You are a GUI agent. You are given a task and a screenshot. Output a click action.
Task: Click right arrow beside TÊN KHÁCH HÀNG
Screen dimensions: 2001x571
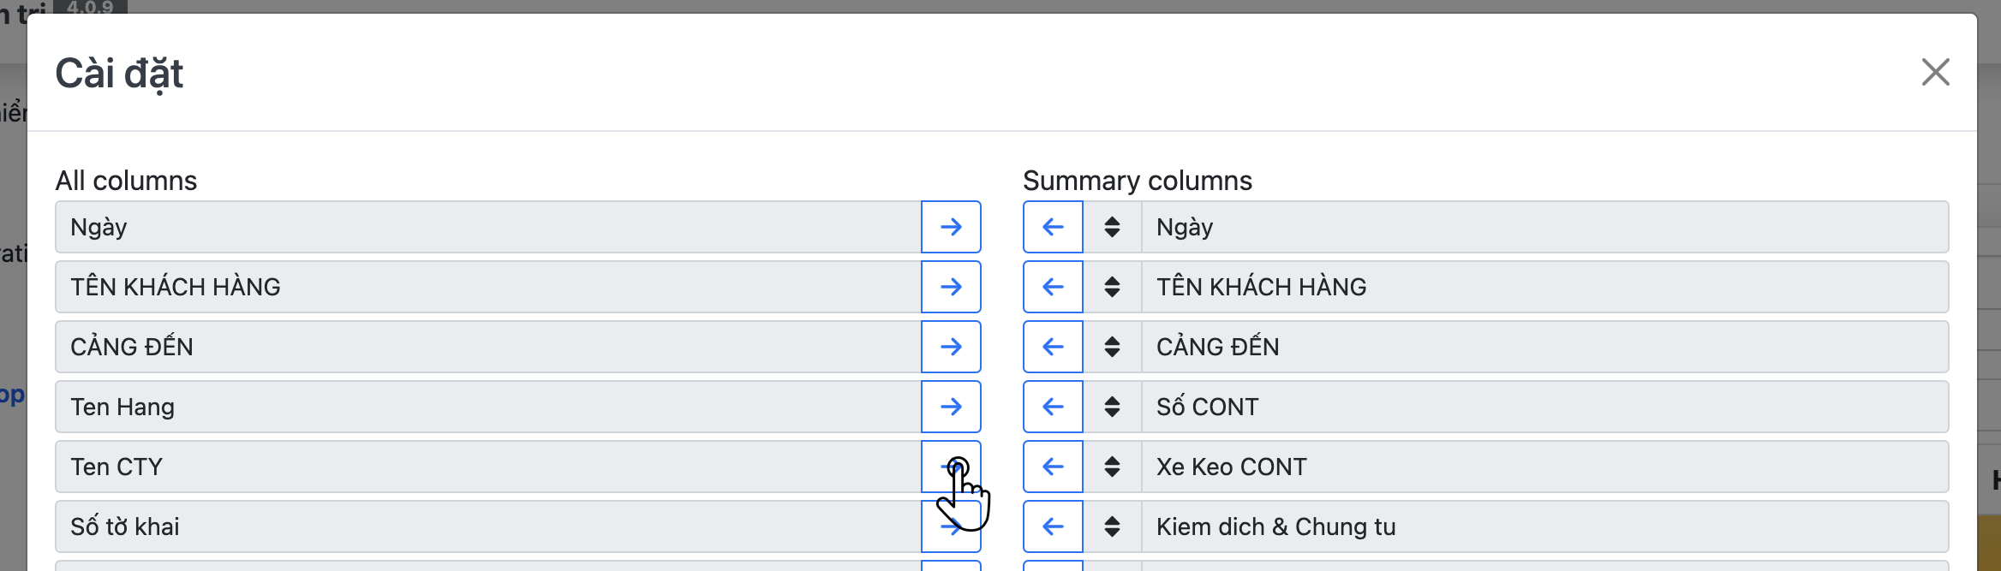click(x=951, y=287)
